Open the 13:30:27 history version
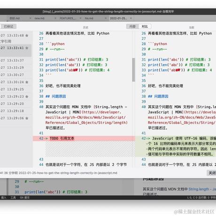The height and width of the screenshot is (216, 216). click(x=15, y=75)
